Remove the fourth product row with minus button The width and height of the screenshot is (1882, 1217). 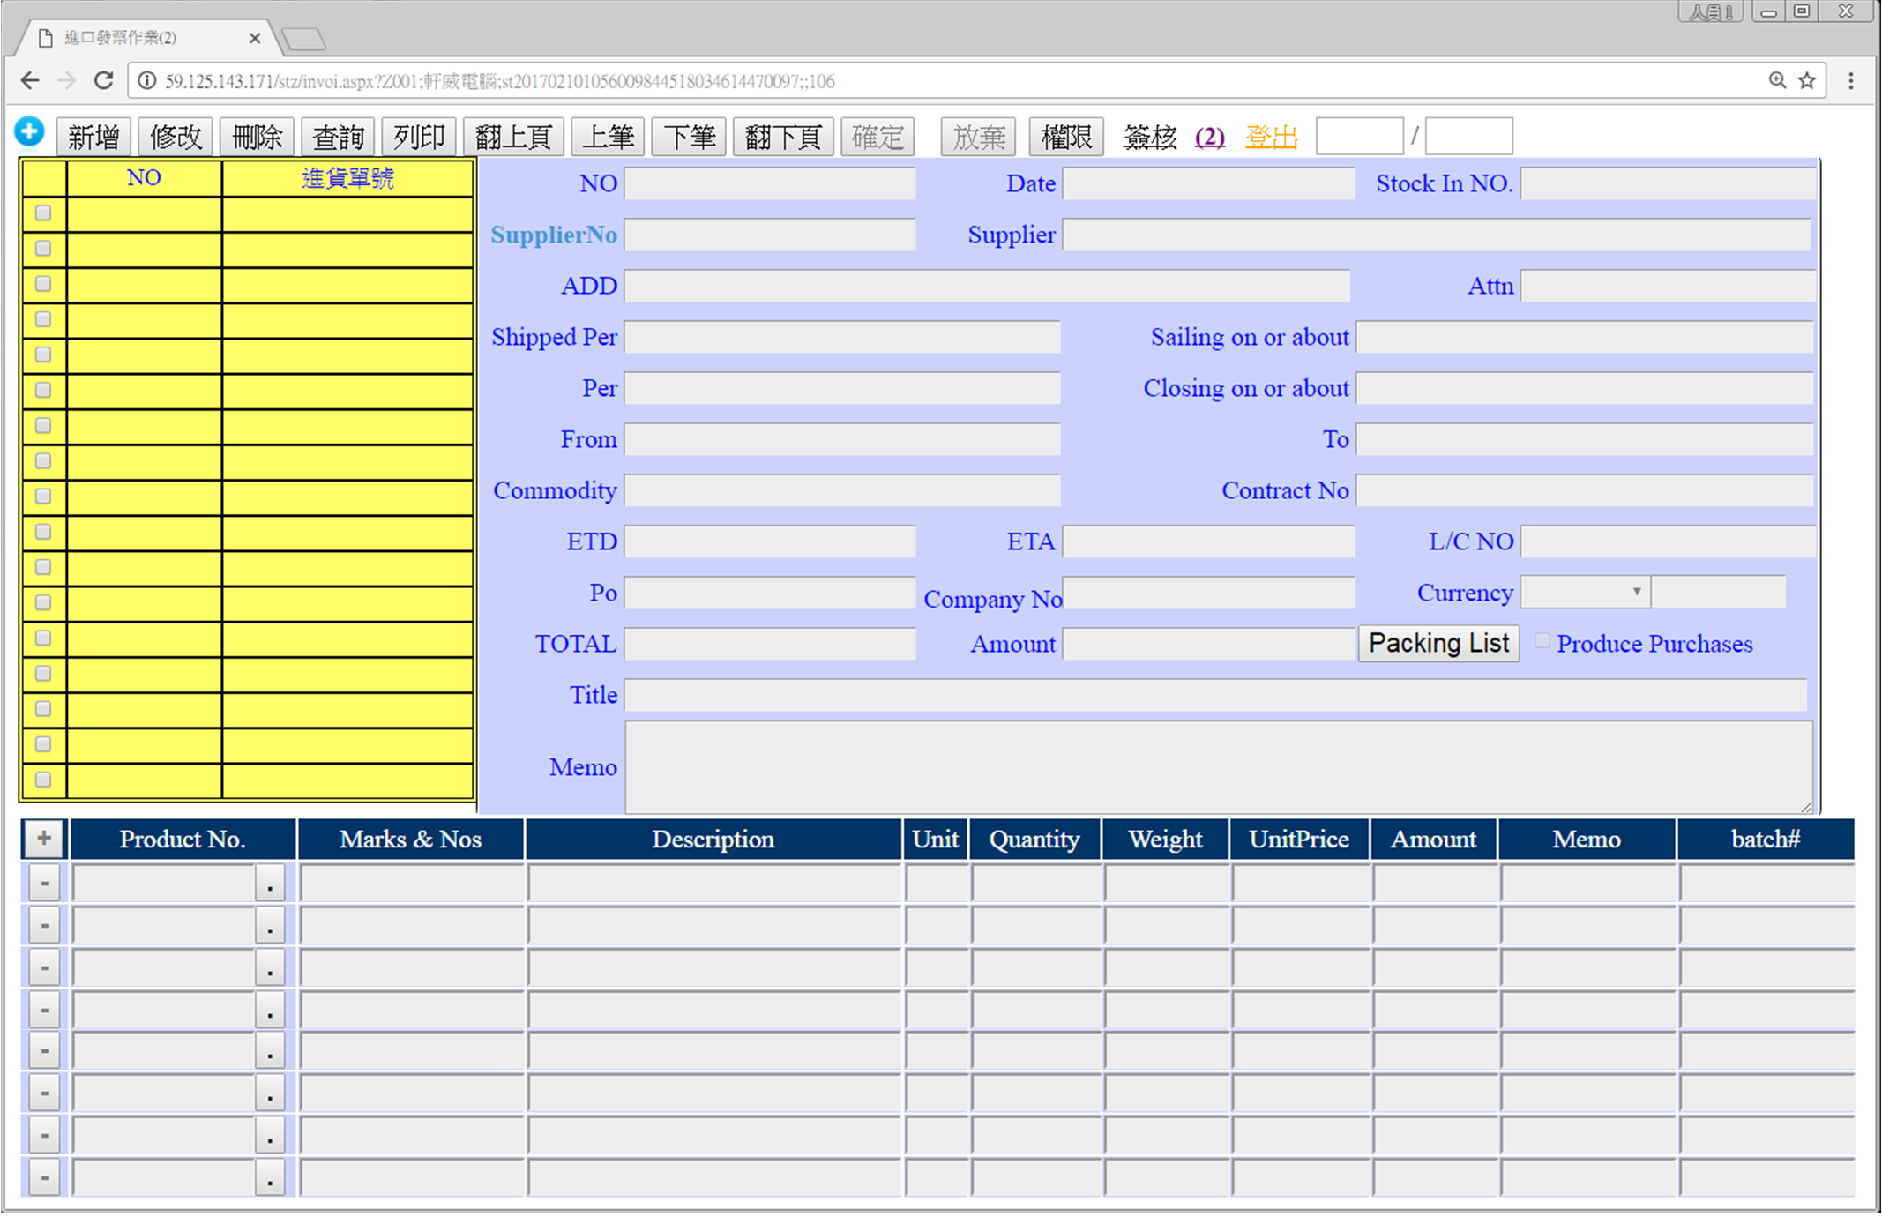[x=44, y=1010]
